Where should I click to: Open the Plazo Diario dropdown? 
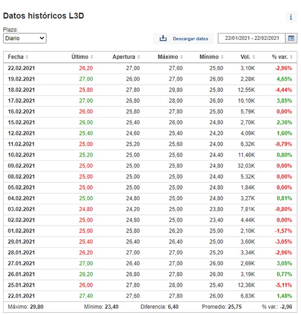[25, 38]
